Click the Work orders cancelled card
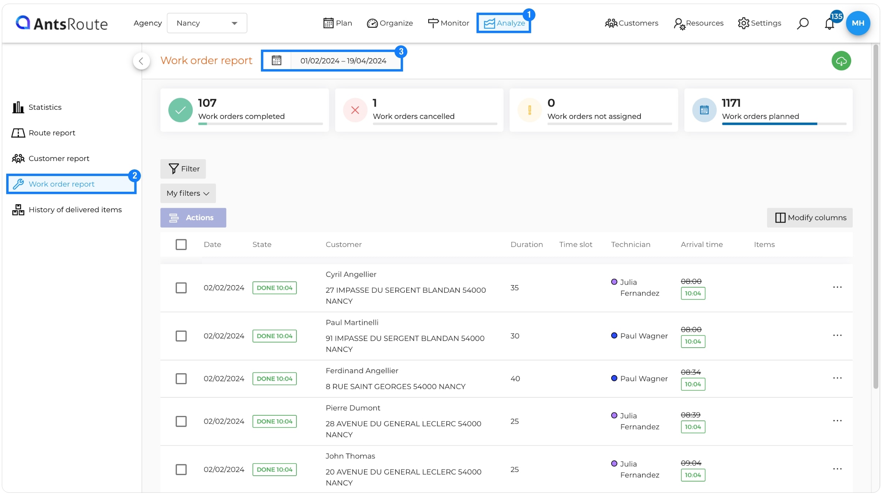The height and width of the screenshot is (498, 882). click(x=419, y=110)
